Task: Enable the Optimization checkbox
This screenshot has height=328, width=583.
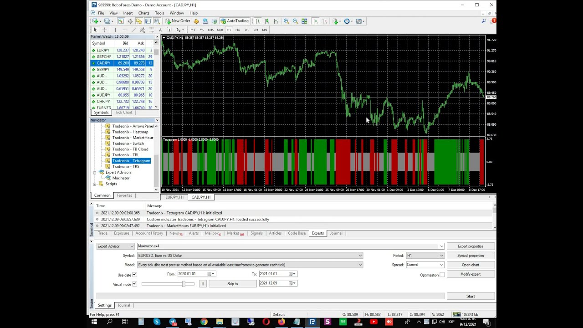Action: pos(442,275)
